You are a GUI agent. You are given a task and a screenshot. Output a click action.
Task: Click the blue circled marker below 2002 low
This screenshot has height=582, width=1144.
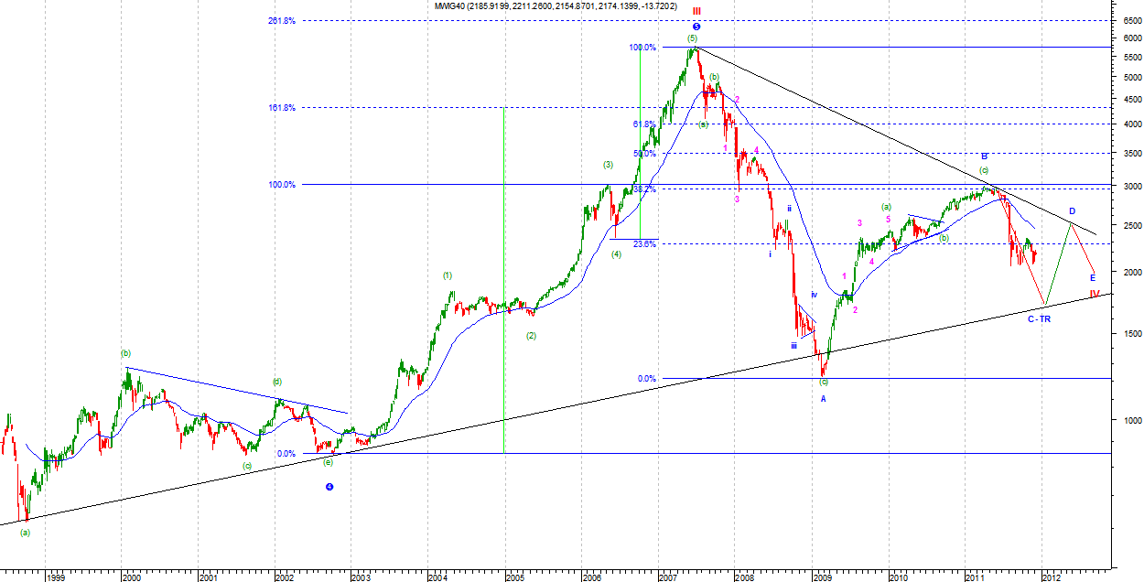pos(329,487)
